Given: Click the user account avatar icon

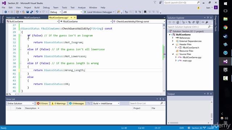Looking at the screenshot, I should coord(216,8).
